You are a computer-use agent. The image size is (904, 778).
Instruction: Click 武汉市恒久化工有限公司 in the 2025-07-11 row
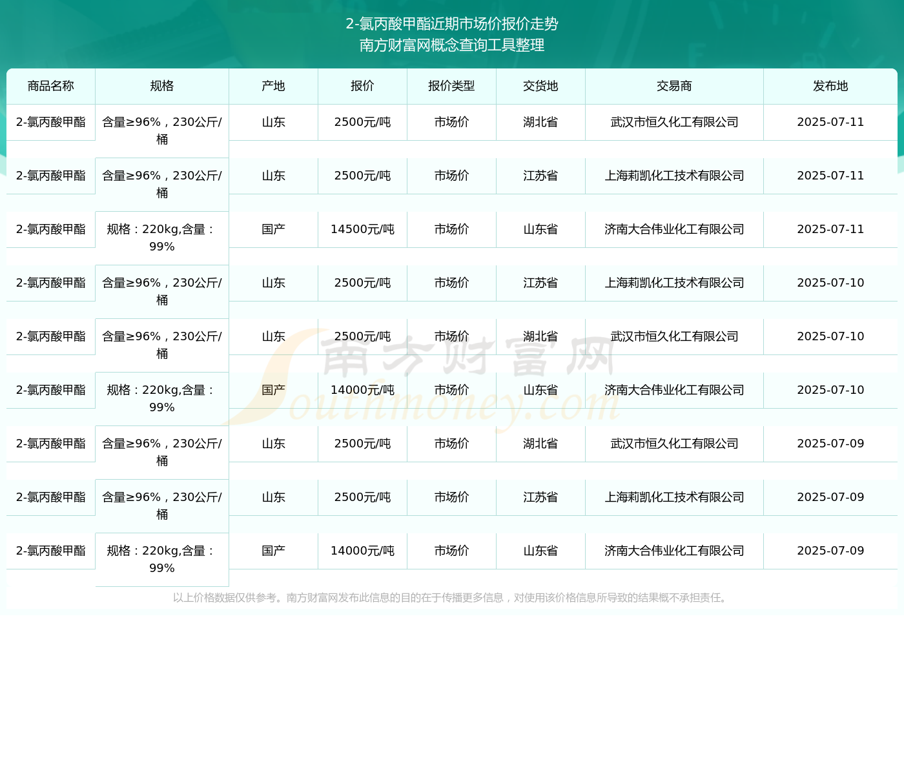click(x=674, y=122)
